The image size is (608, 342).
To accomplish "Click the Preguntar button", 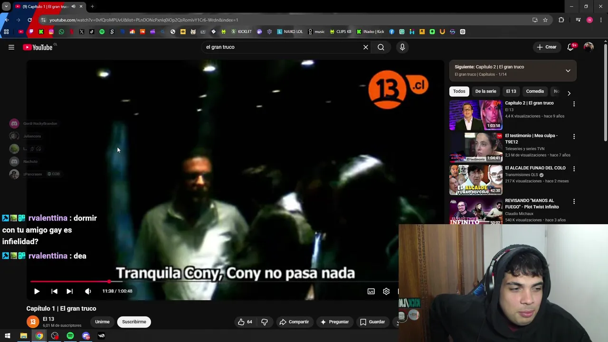I will 334,322.
